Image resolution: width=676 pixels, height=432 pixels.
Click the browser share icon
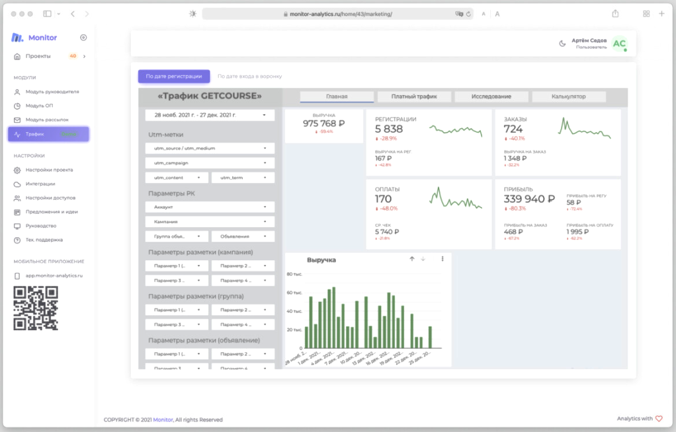[x=615, y=14]
